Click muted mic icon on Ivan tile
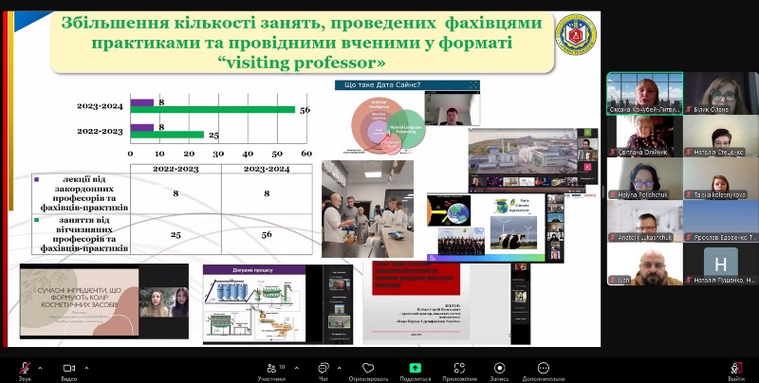The image size is (759, 383). point(613,280)
